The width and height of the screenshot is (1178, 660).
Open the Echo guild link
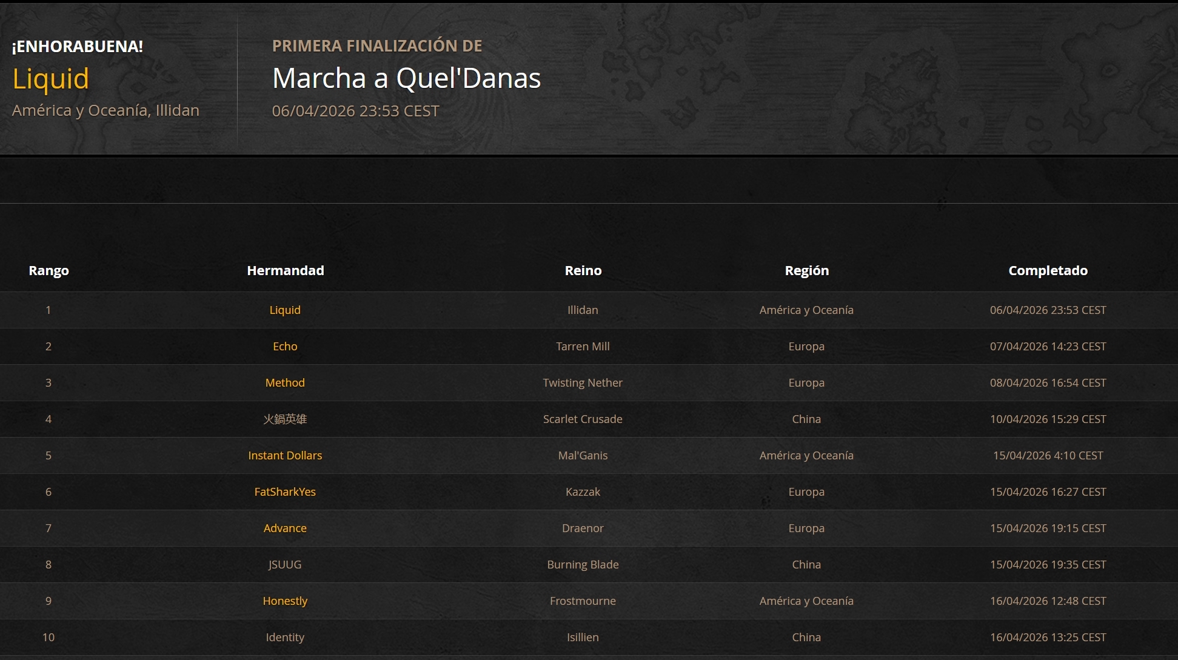click(x=285, y=347)
